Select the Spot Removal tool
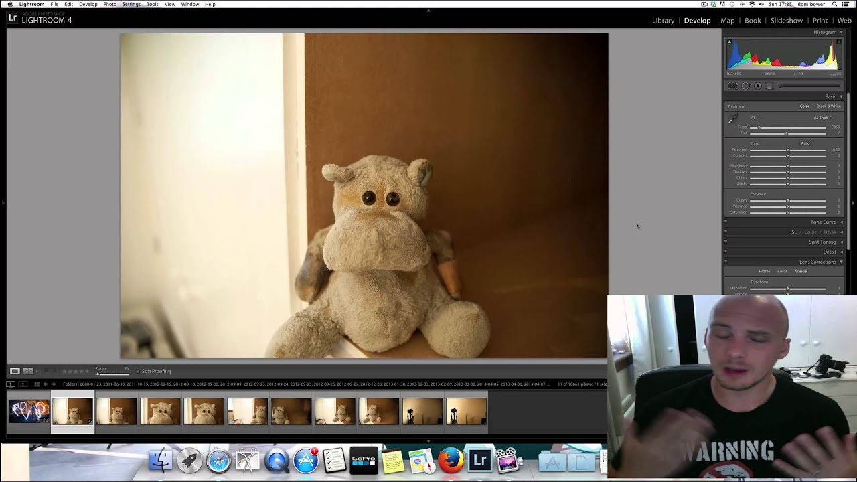This screenshot has height=482, width=857. [x=746, y=86]
